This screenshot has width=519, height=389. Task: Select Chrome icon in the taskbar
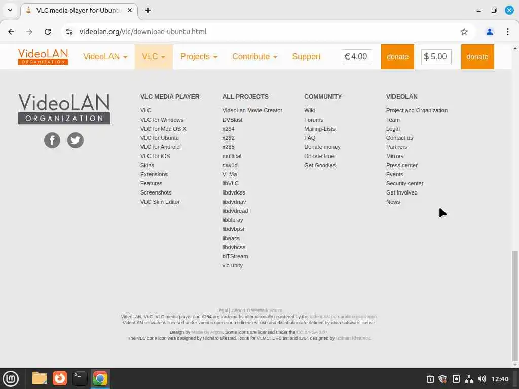click(100, 378)
